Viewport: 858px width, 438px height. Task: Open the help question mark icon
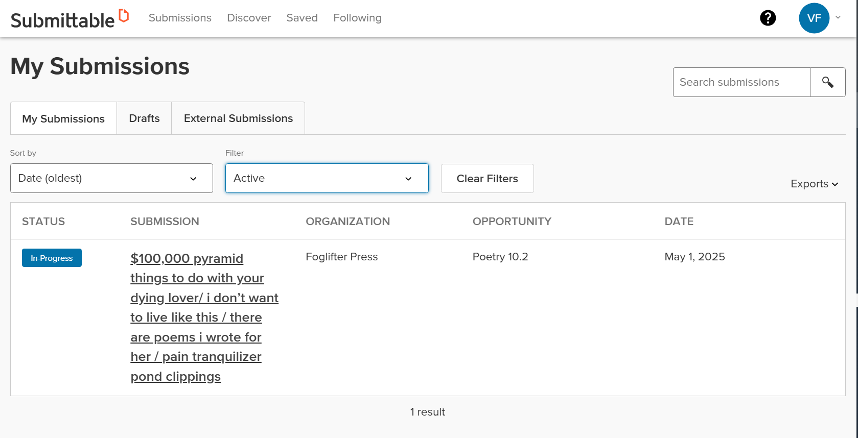[768, 18]
